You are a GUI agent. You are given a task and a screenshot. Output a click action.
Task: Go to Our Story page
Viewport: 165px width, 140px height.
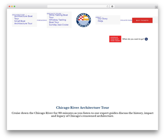pos(103,19)
